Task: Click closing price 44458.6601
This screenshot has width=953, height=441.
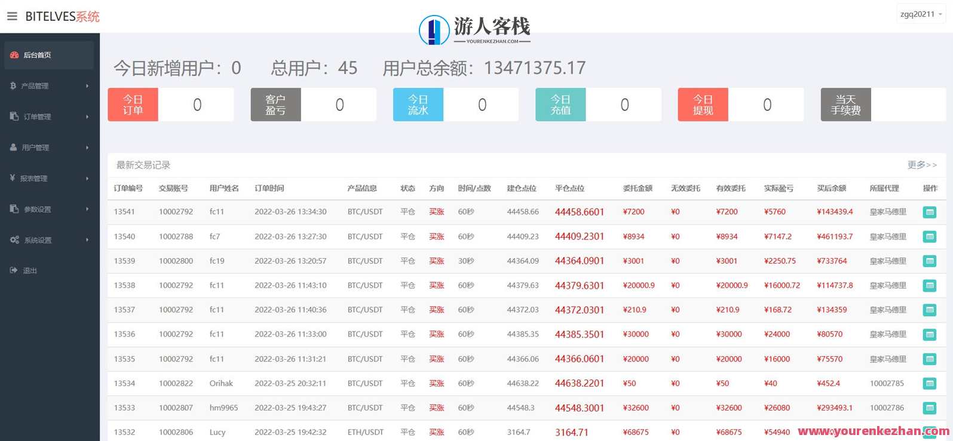Action: tap(580, 212)
